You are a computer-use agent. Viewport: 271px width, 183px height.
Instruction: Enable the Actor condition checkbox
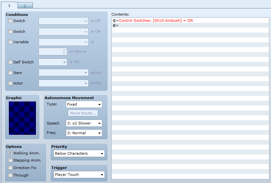(x=10, y=83)
